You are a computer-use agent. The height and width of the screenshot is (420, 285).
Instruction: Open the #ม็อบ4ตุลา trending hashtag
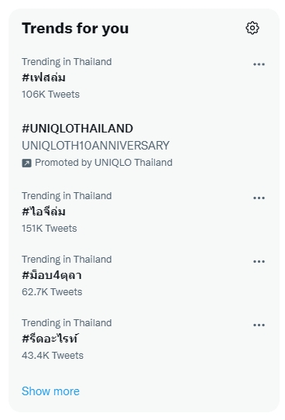[x=52, y=275]
